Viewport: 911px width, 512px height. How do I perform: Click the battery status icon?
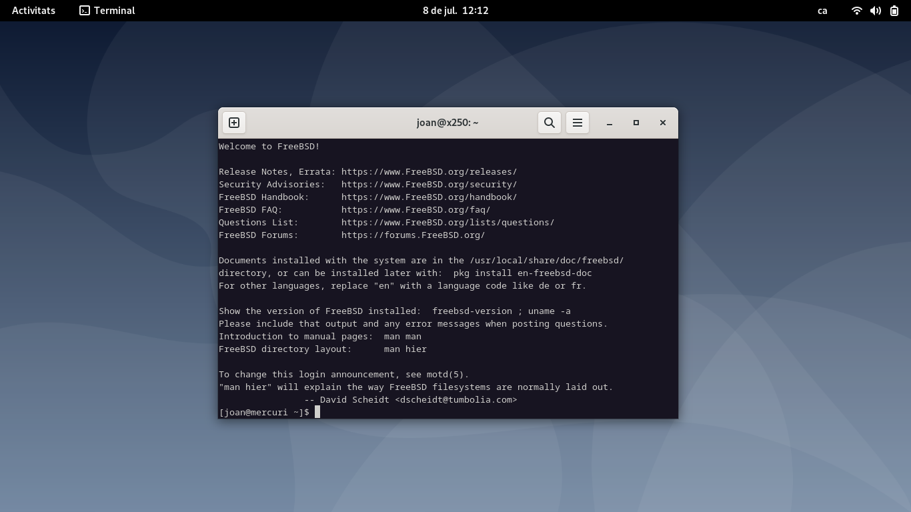(894, 11)
